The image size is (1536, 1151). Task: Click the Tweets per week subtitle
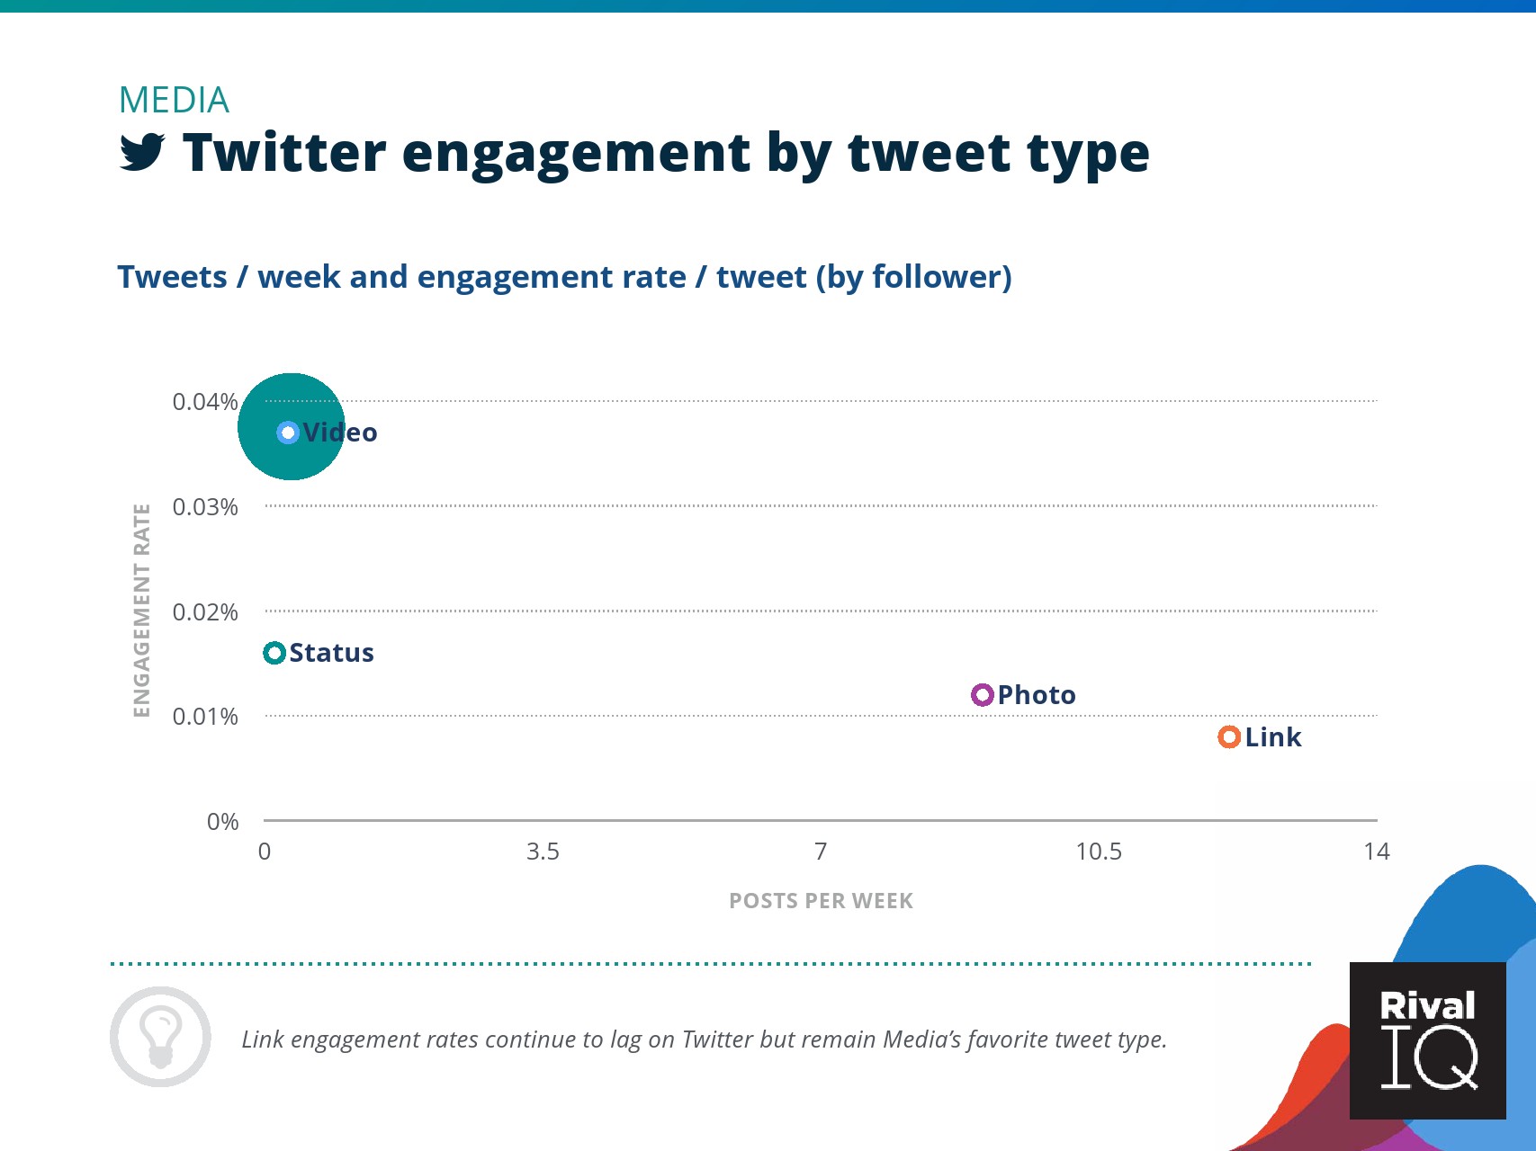[x=564, y=277]
